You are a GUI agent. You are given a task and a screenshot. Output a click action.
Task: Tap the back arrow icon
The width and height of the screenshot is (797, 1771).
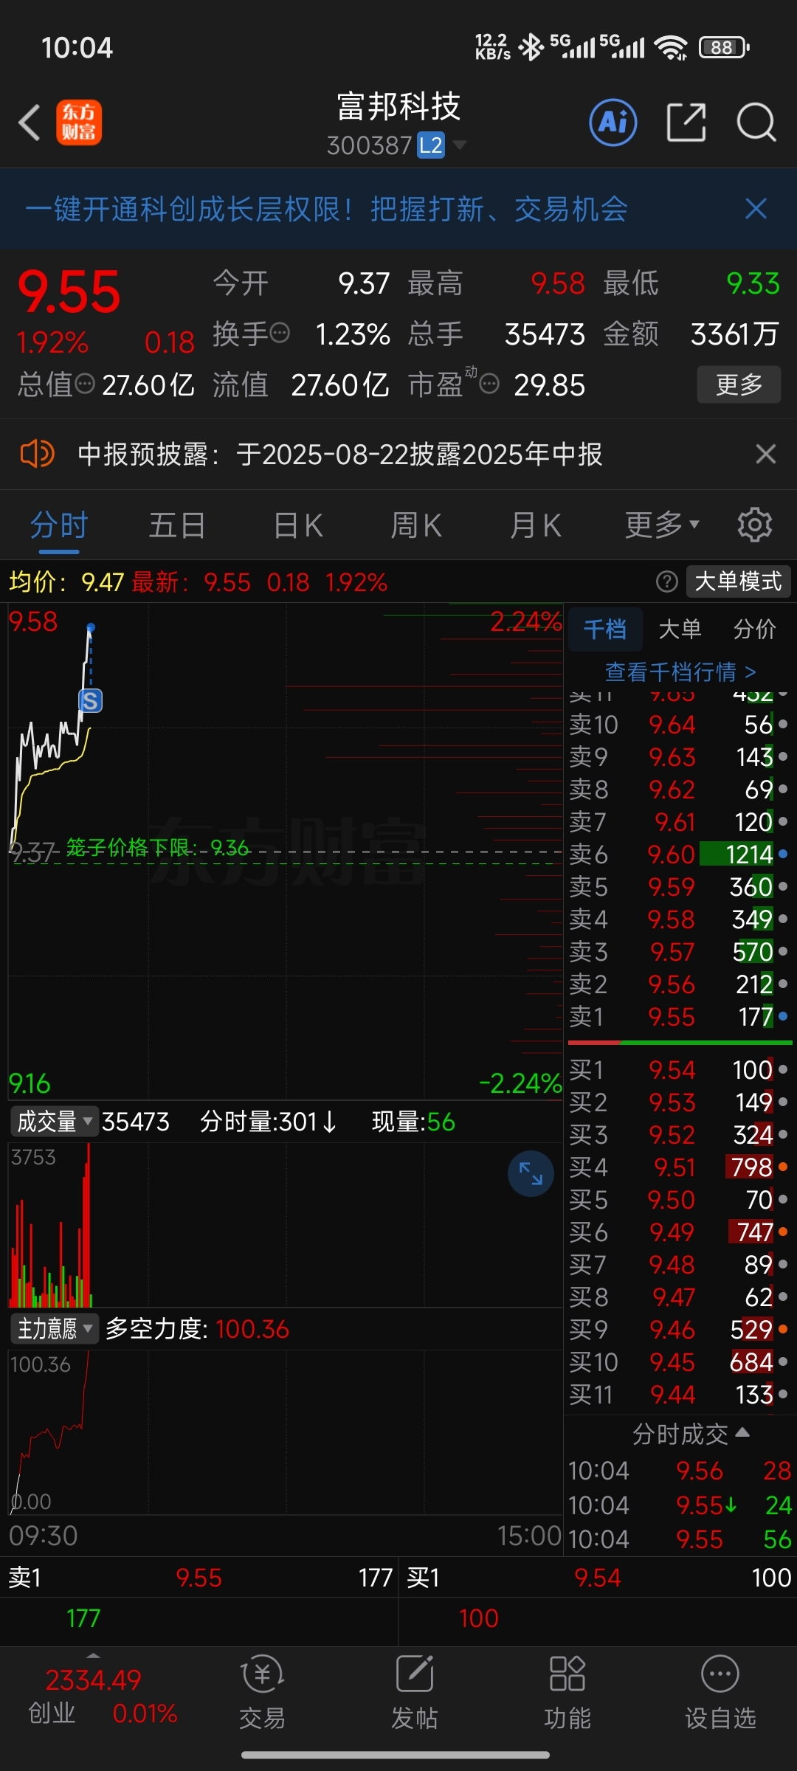coord(30,122)
